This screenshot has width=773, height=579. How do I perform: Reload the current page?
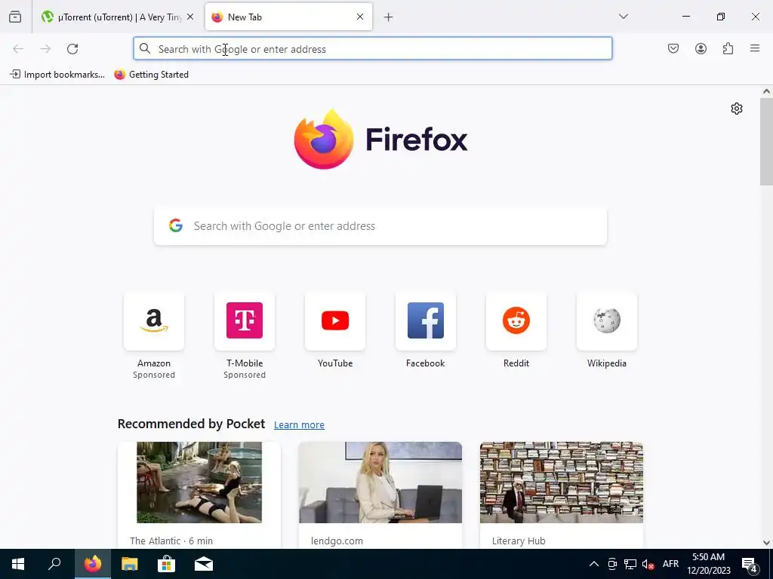coord(72,49)
